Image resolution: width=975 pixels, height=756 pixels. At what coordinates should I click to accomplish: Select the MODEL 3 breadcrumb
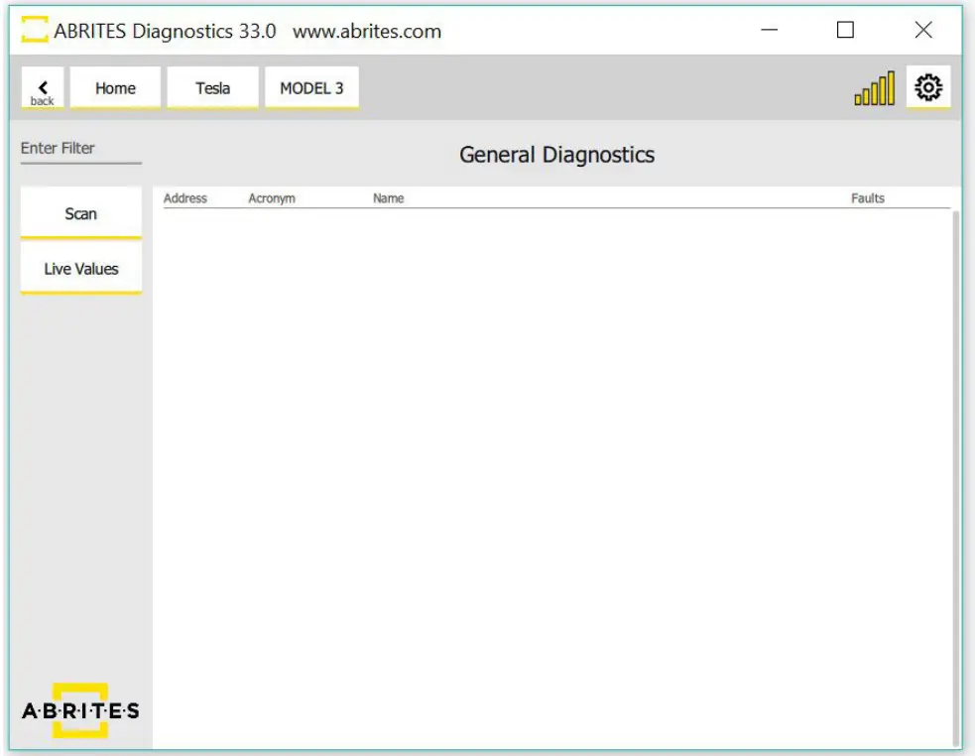(310, 87)
